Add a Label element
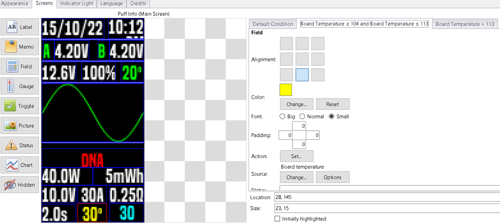The image size is (500, 224). pyautogui.click(x=20, y=27)
